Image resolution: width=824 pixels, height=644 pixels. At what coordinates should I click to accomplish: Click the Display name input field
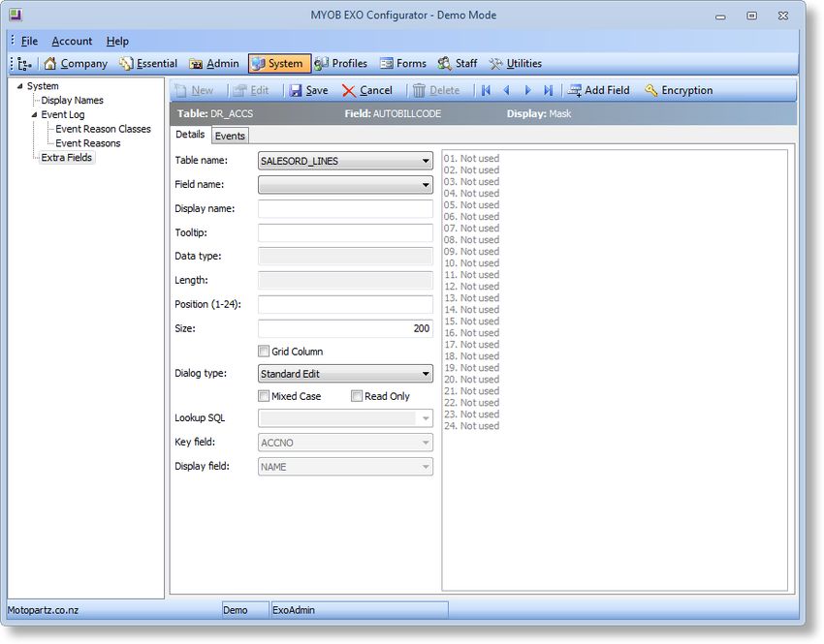(x=345, y=209)
